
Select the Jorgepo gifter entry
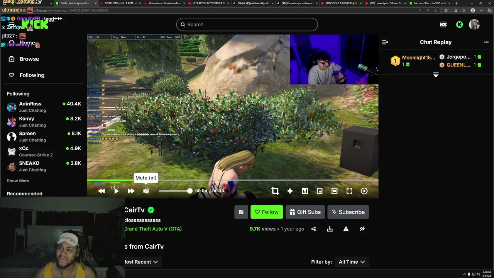point(460,57)
